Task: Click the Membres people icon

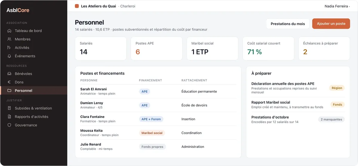Action: tap(9, 39)
